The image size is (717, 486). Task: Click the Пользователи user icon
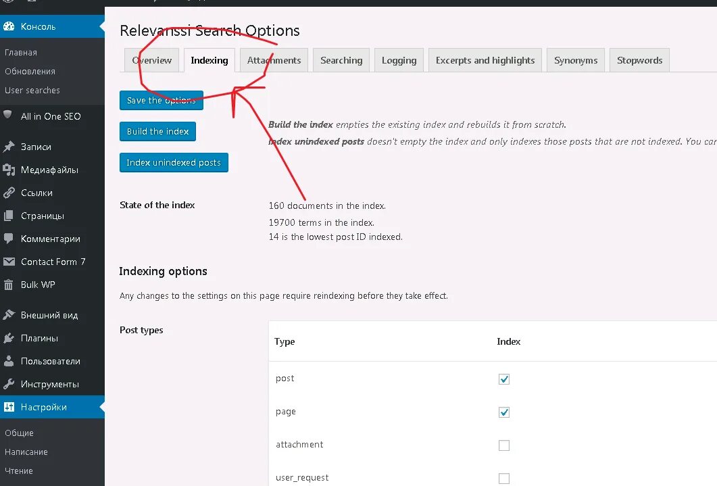[9, 361]
